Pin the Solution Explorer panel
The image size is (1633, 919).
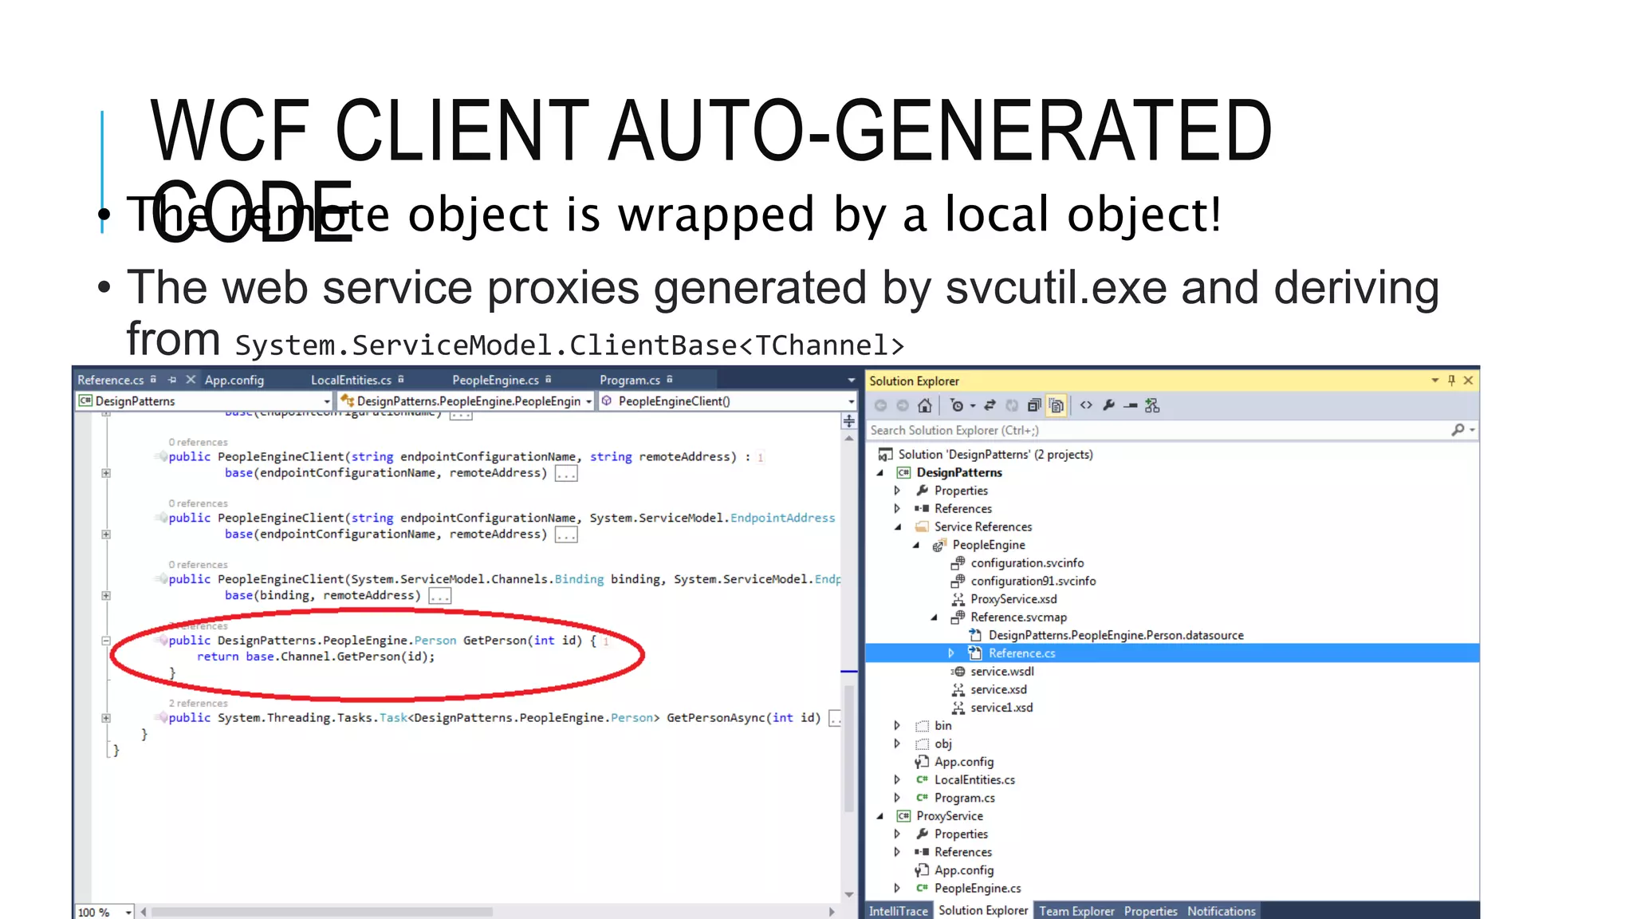1451,381
